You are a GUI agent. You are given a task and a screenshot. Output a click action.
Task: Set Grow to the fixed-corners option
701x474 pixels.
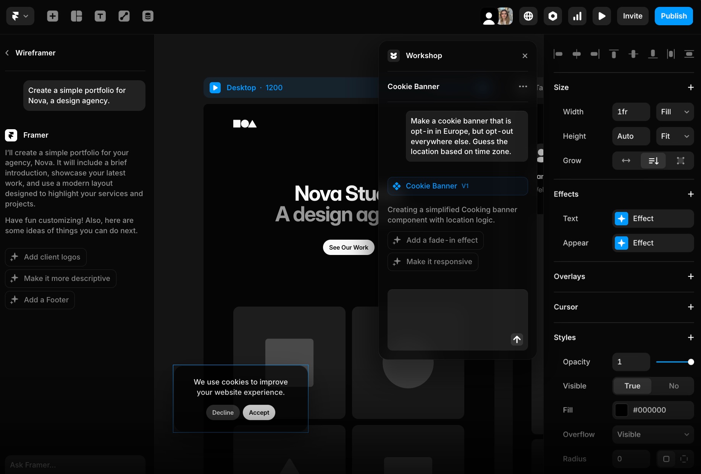pos(680,161)
